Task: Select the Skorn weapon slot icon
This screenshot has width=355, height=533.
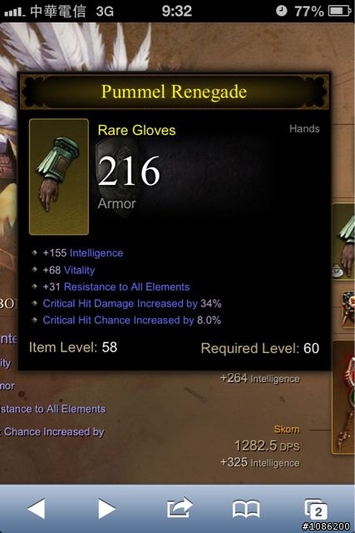Action: coord(344,397)
